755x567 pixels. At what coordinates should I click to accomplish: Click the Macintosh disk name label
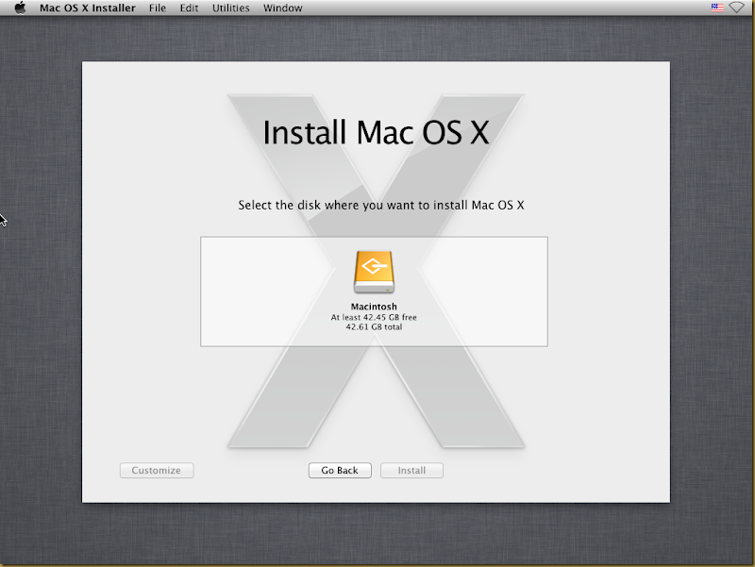click(x=374, y=307)
